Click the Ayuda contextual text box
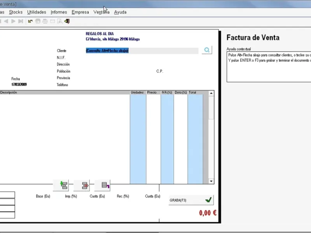The height and width of the screenshot is (233, 311). point(269,67)
